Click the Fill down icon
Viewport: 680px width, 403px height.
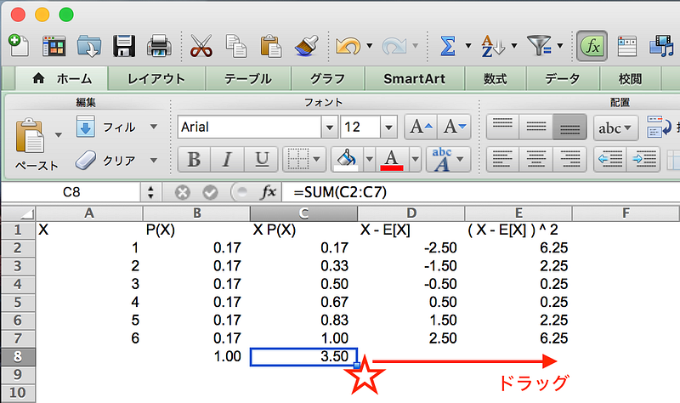pos(86,127)
